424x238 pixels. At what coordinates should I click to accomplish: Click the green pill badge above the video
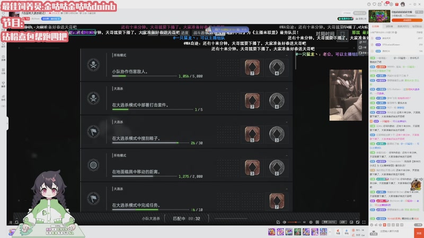pyautogui.click(x=346, y=19)
